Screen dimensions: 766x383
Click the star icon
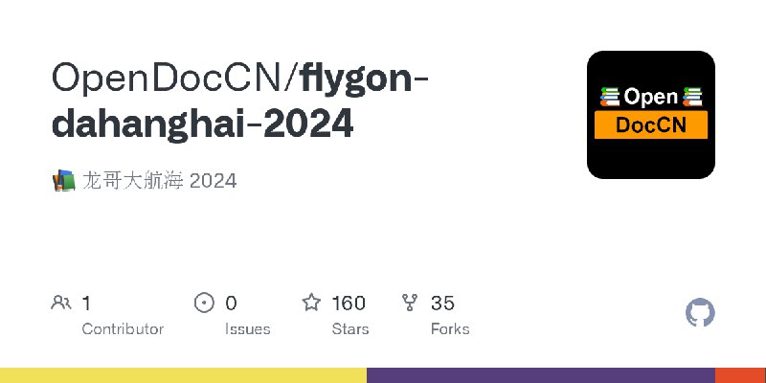(x=311, y=304)
